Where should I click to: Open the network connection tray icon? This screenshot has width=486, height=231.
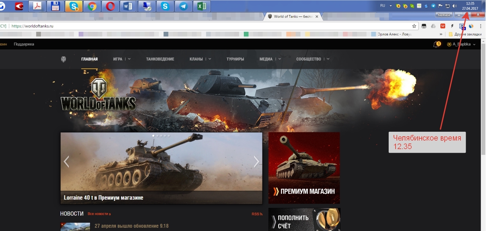447,6
